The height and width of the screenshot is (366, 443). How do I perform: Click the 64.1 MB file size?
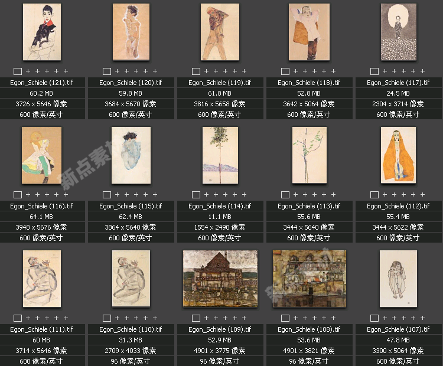click(41, 217)
